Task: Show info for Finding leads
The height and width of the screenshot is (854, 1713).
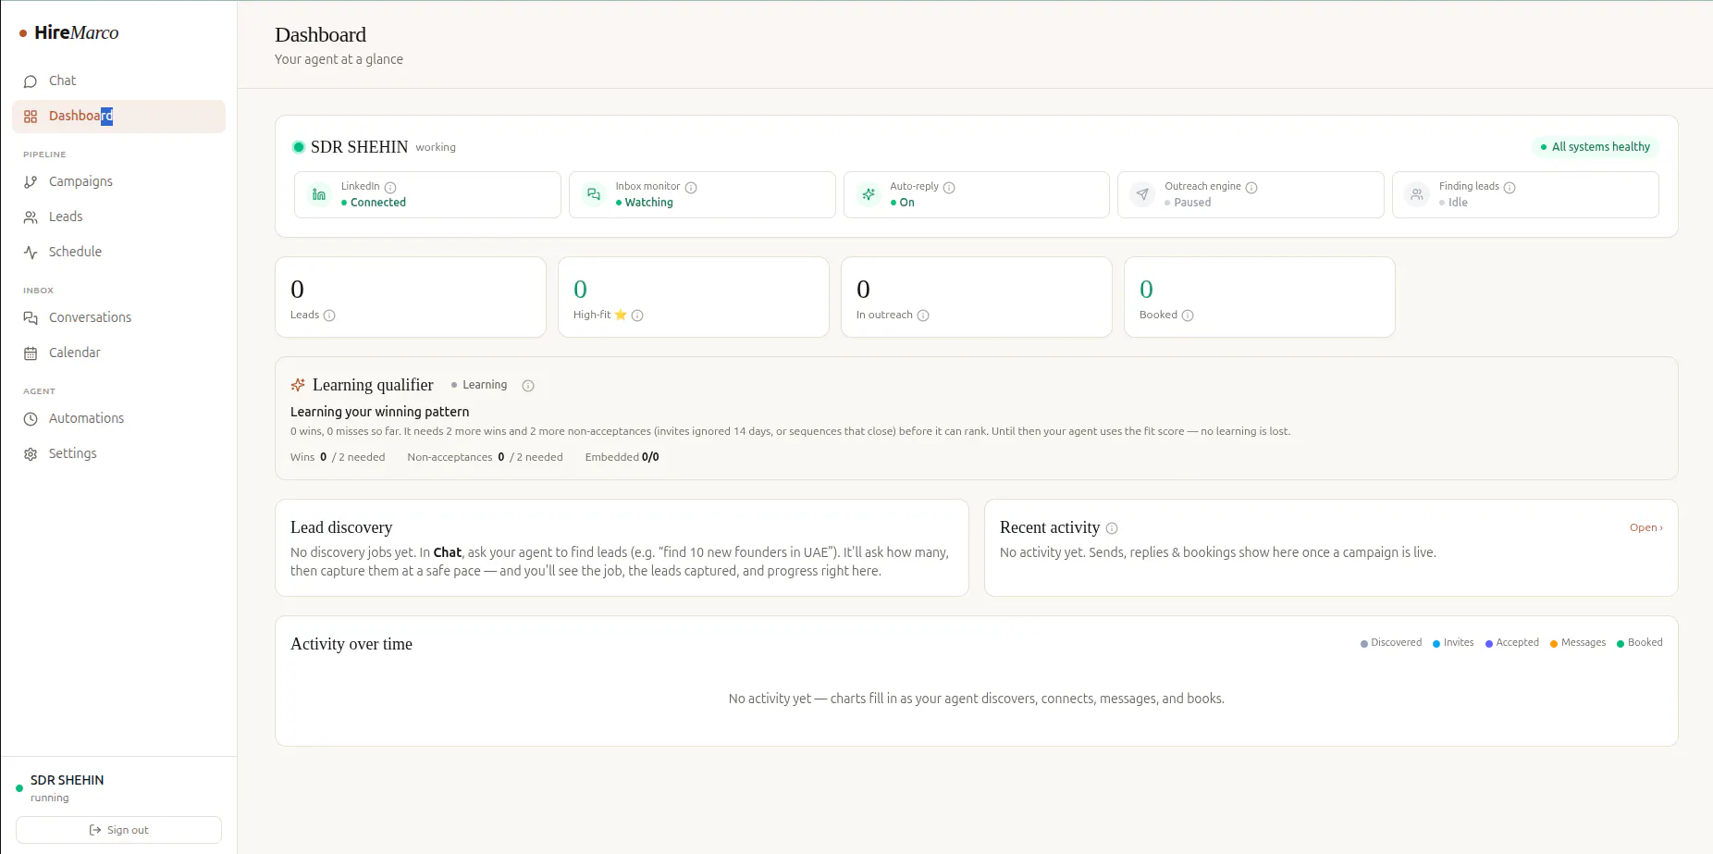Action: tap(1510, 187)
